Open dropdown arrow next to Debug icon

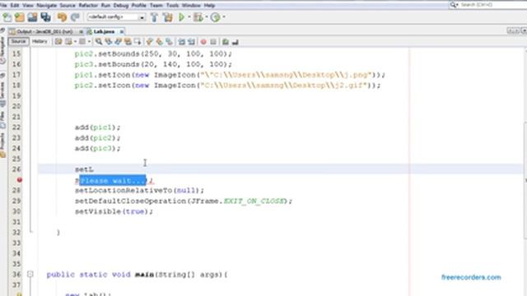pyautogui.click(x=207, y=17)
